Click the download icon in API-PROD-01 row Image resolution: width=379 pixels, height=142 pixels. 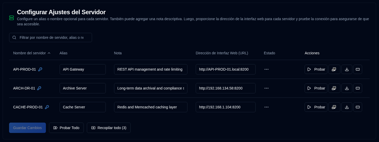coord(347,69)
